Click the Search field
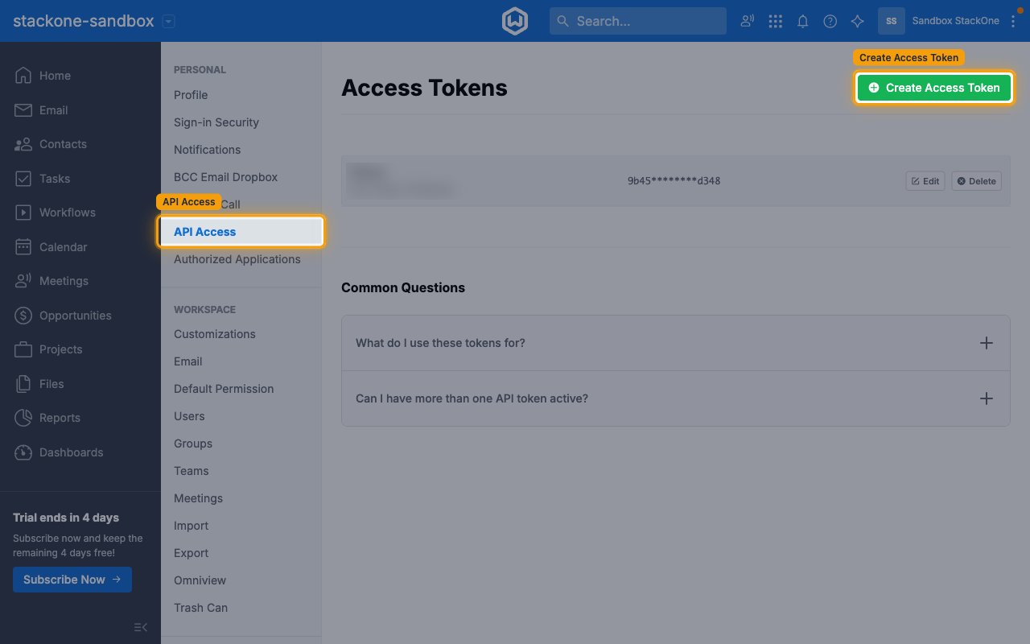 click(638, 21)
